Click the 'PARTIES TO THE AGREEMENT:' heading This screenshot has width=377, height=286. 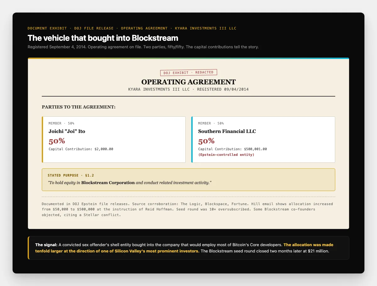coord(79,107)
